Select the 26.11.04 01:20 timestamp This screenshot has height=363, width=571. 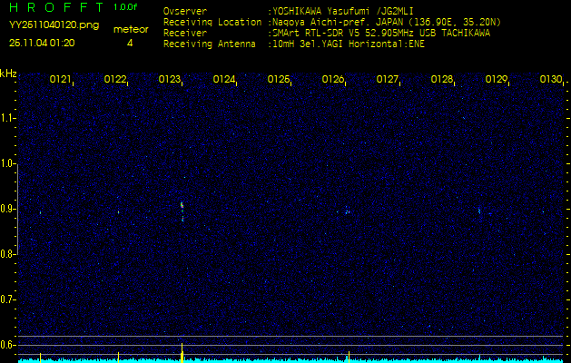(x=42, y=43)
